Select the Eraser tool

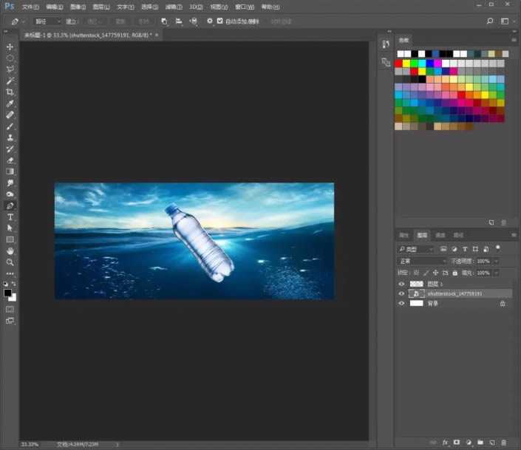10,160
